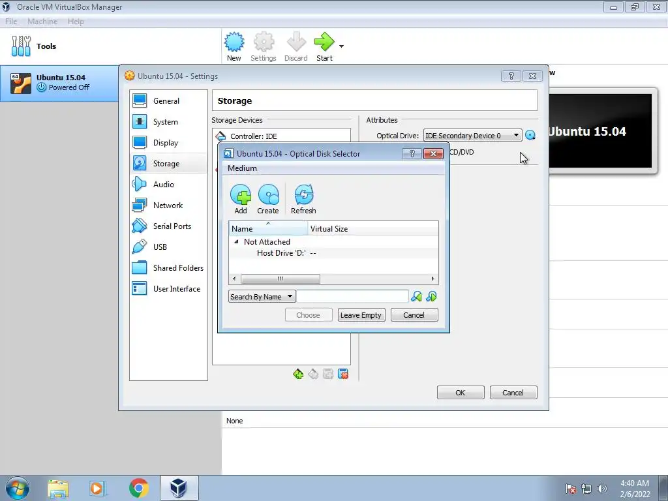
Task: Collapse the Not Attached group
Action: tap(236, 241)
